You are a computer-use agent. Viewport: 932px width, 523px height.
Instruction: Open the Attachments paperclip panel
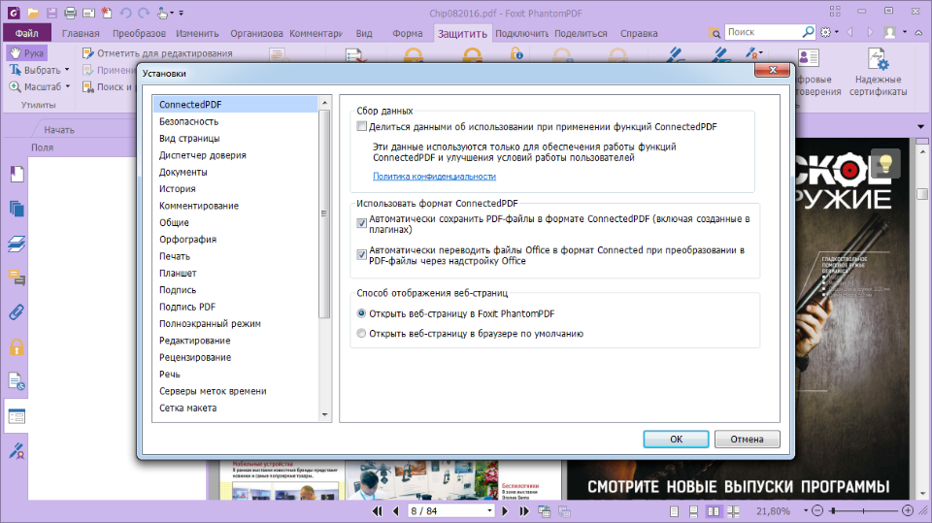coord(17,312)
